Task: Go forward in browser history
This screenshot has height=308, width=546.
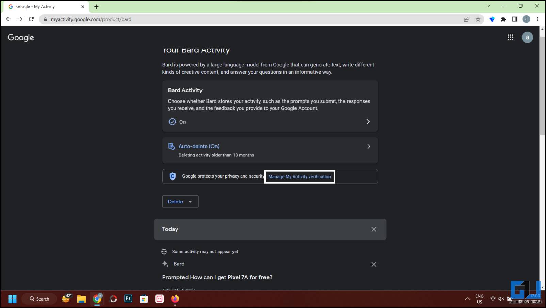Action: (x=20, y=19)
